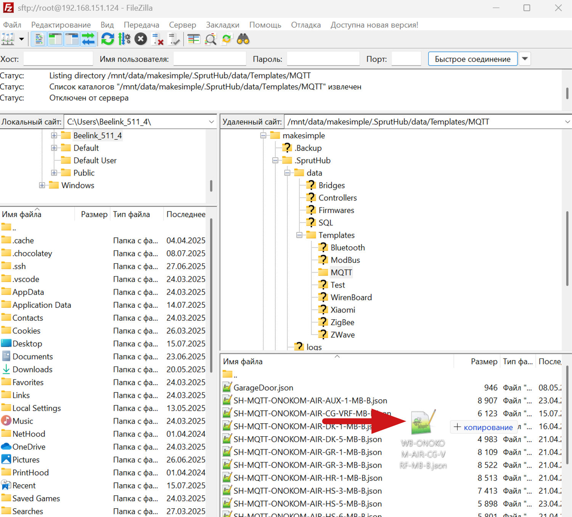Cancel the current operation
572x517 pixels.
[x=141, y=39]
